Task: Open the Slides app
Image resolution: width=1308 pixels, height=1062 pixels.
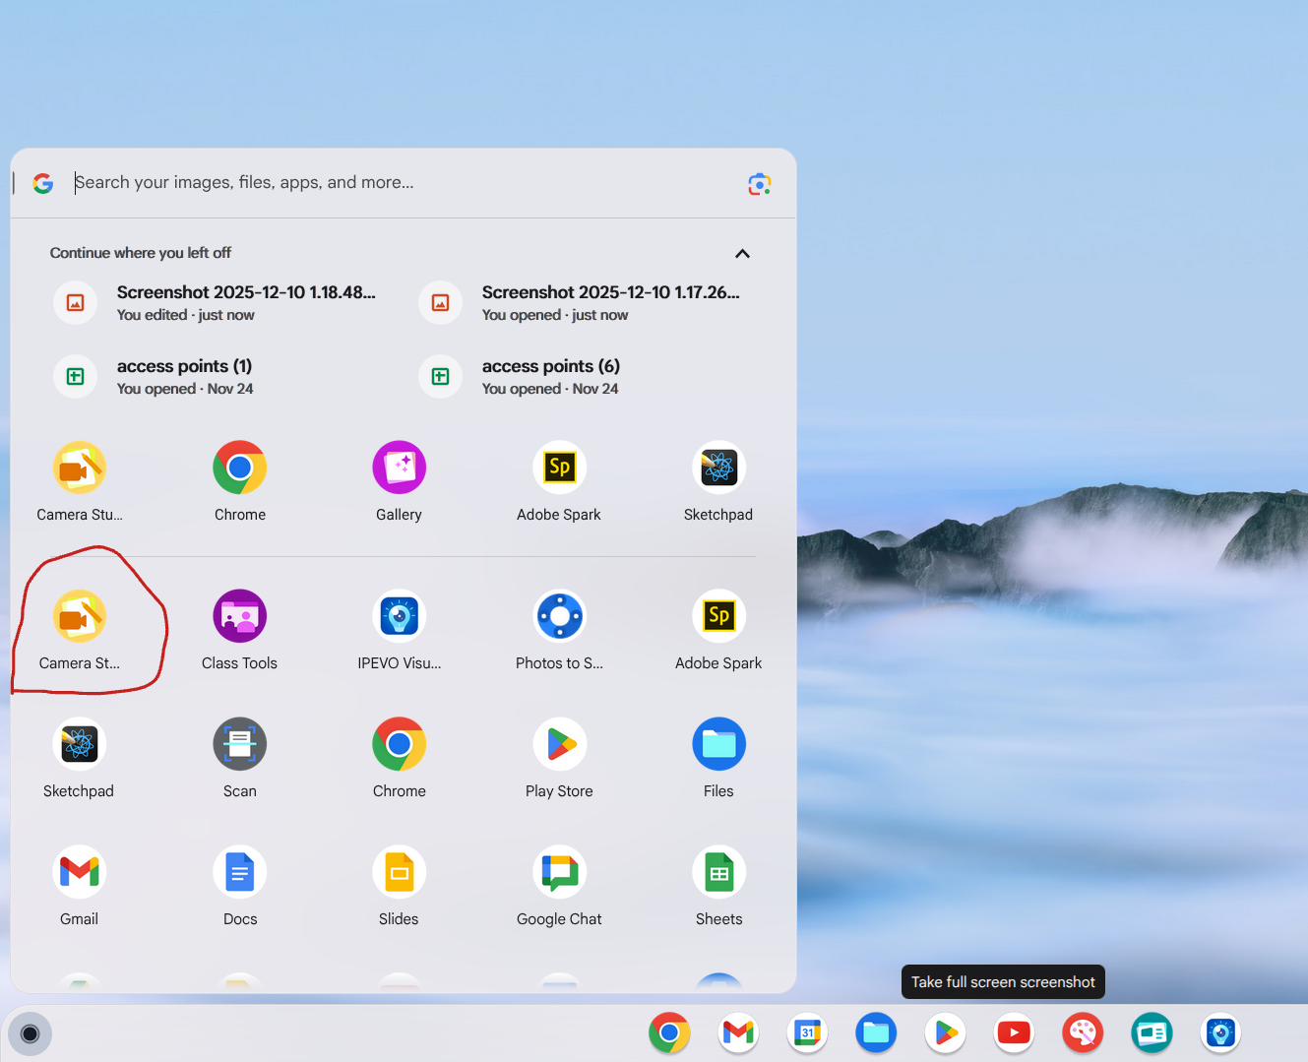Action: click(399, 872)
